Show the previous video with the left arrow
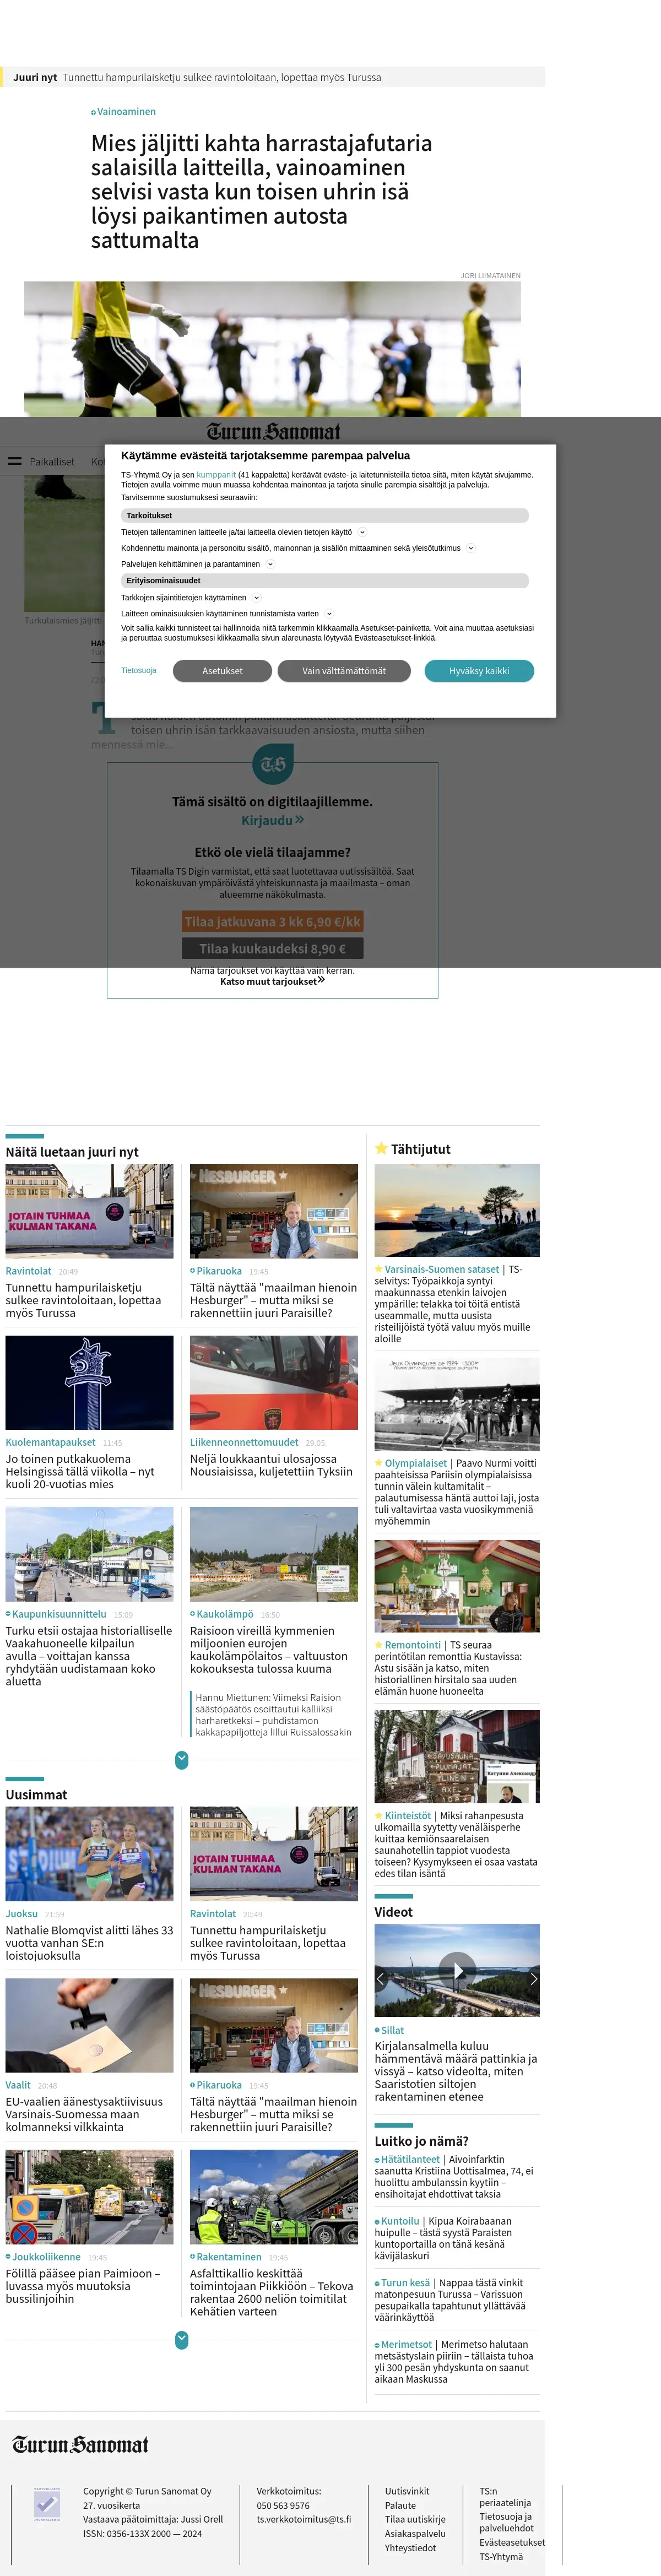The width and height of the screenshot is (661, 2576). [380, 1978]
